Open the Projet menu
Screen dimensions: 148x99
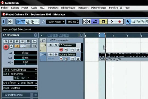click(x=25, y=8)
